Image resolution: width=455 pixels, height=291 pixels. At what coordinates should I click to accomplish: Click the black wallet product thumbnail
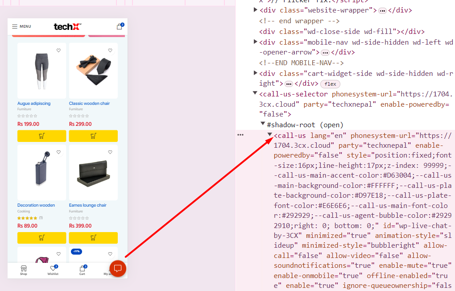point(93,173)
